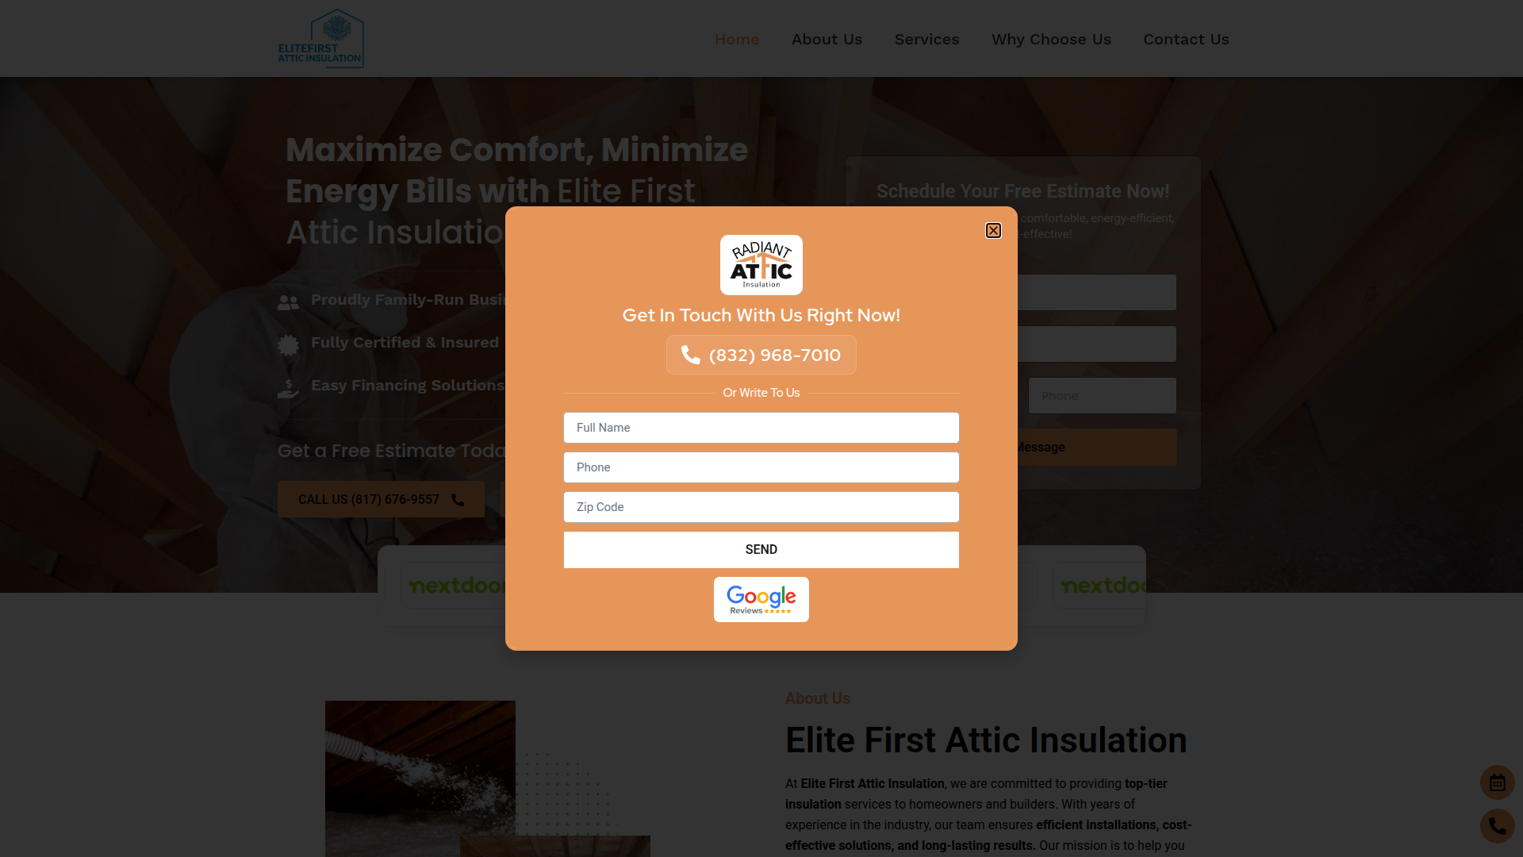Click the Nextdoor logo on the left
Viewport: 1523px width, 857px height.
tap(457, 586)
